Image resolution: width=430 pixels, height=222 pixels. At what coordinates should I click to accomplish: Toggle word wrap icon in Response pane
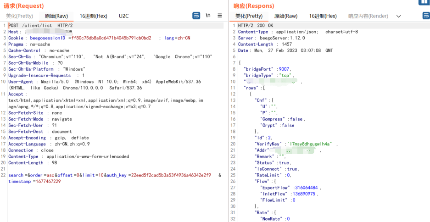[426, 16]
